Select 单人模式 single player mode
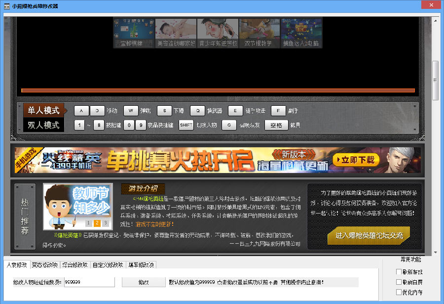Screen dimensions: 444x304 tap(43, 110)
